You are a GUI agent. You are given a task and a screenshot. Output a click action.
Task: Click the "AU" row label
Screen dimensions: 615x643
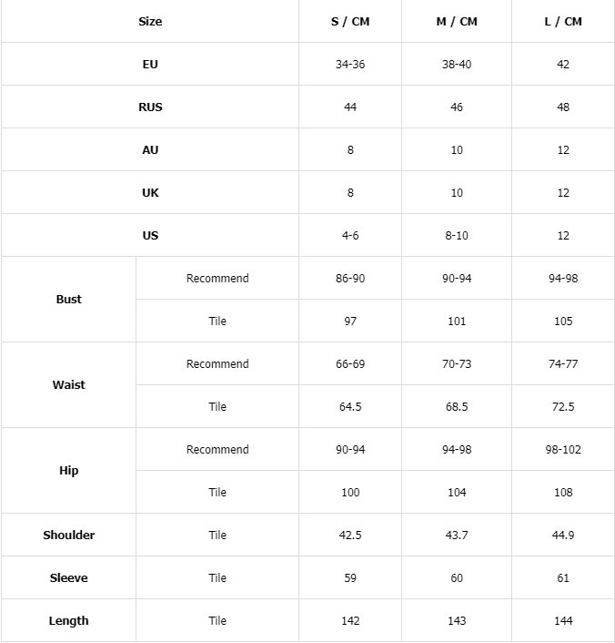coord(150,150)
